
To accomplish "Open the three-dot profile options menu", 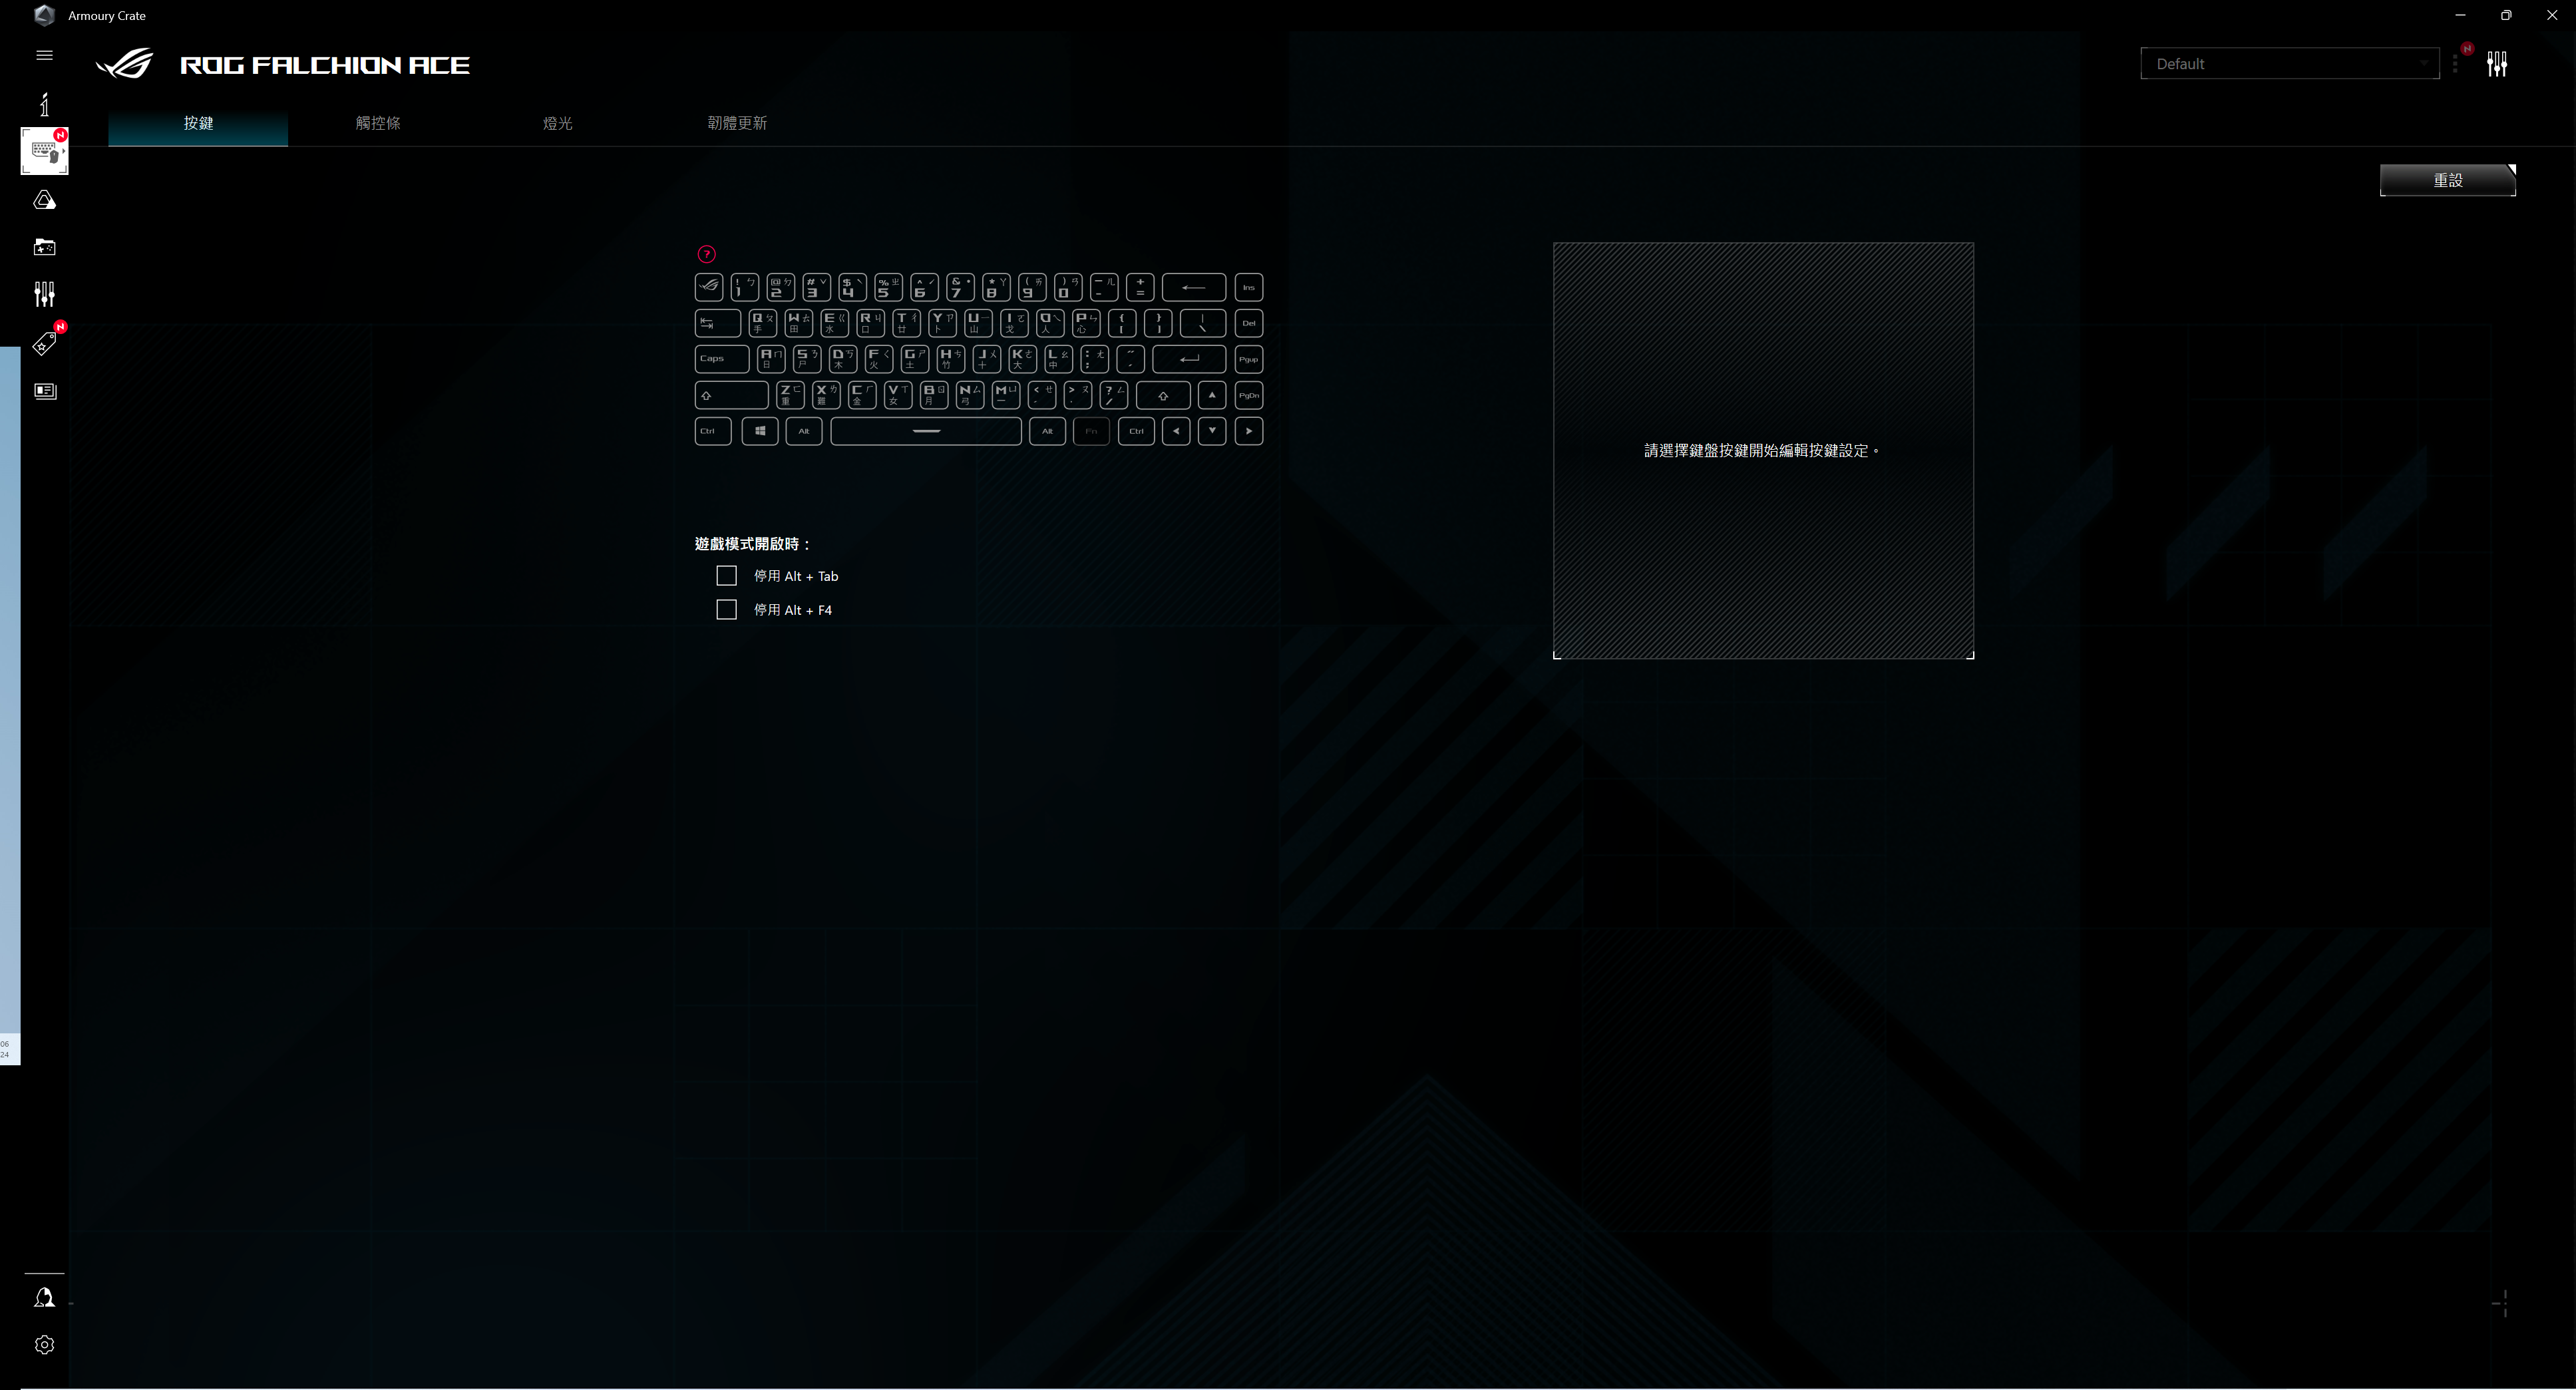I will pyautogui.click(x=2455, y=64).
